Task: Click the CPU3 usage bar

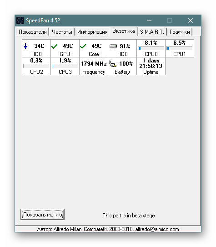Action: coord(65,66)
